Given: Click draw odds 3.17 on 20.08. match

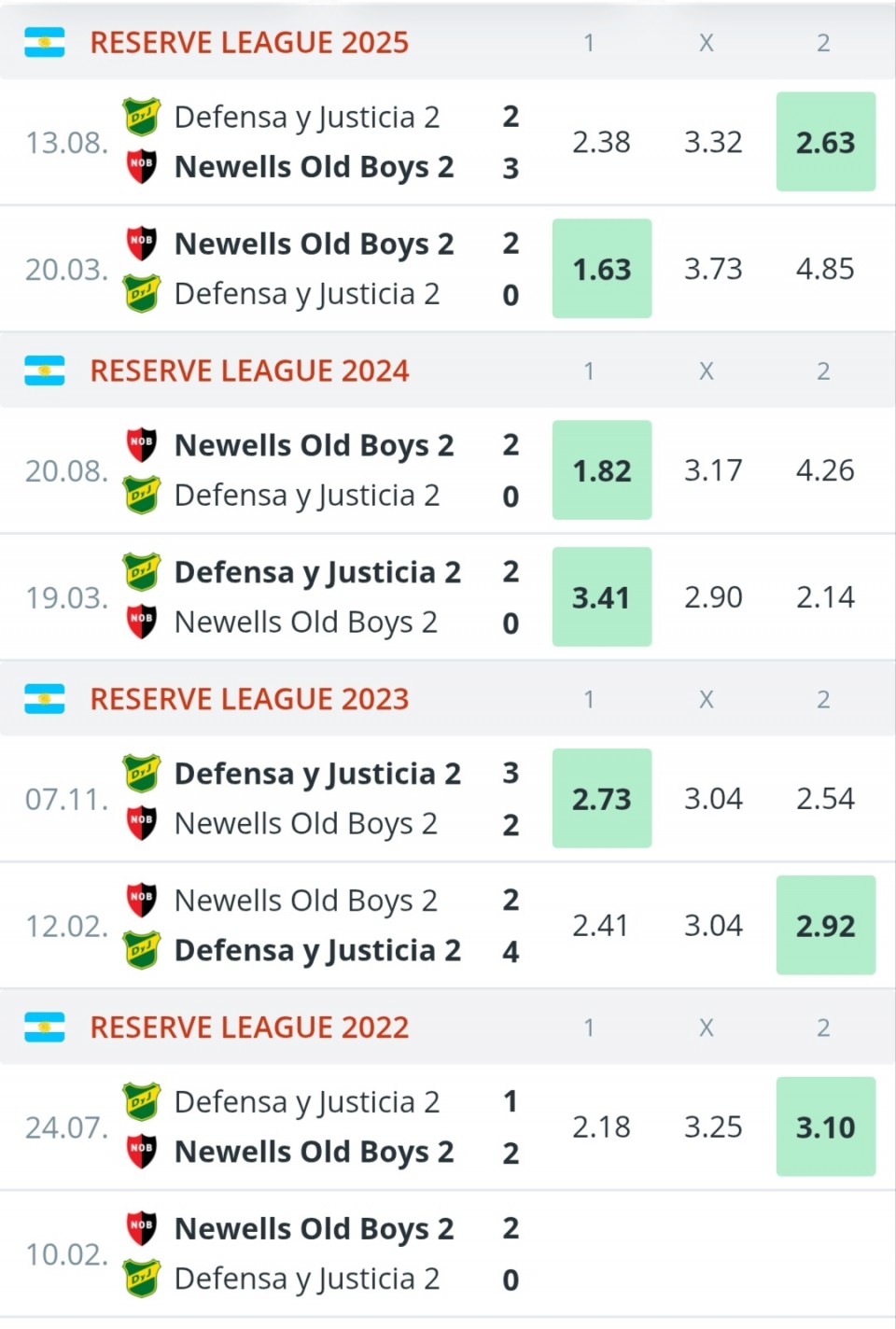Looking at the screenshot, I should pos(713,470).
